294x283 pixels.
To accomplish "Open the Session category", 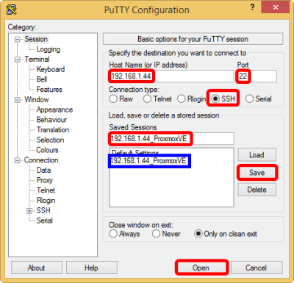I will 36,39.
